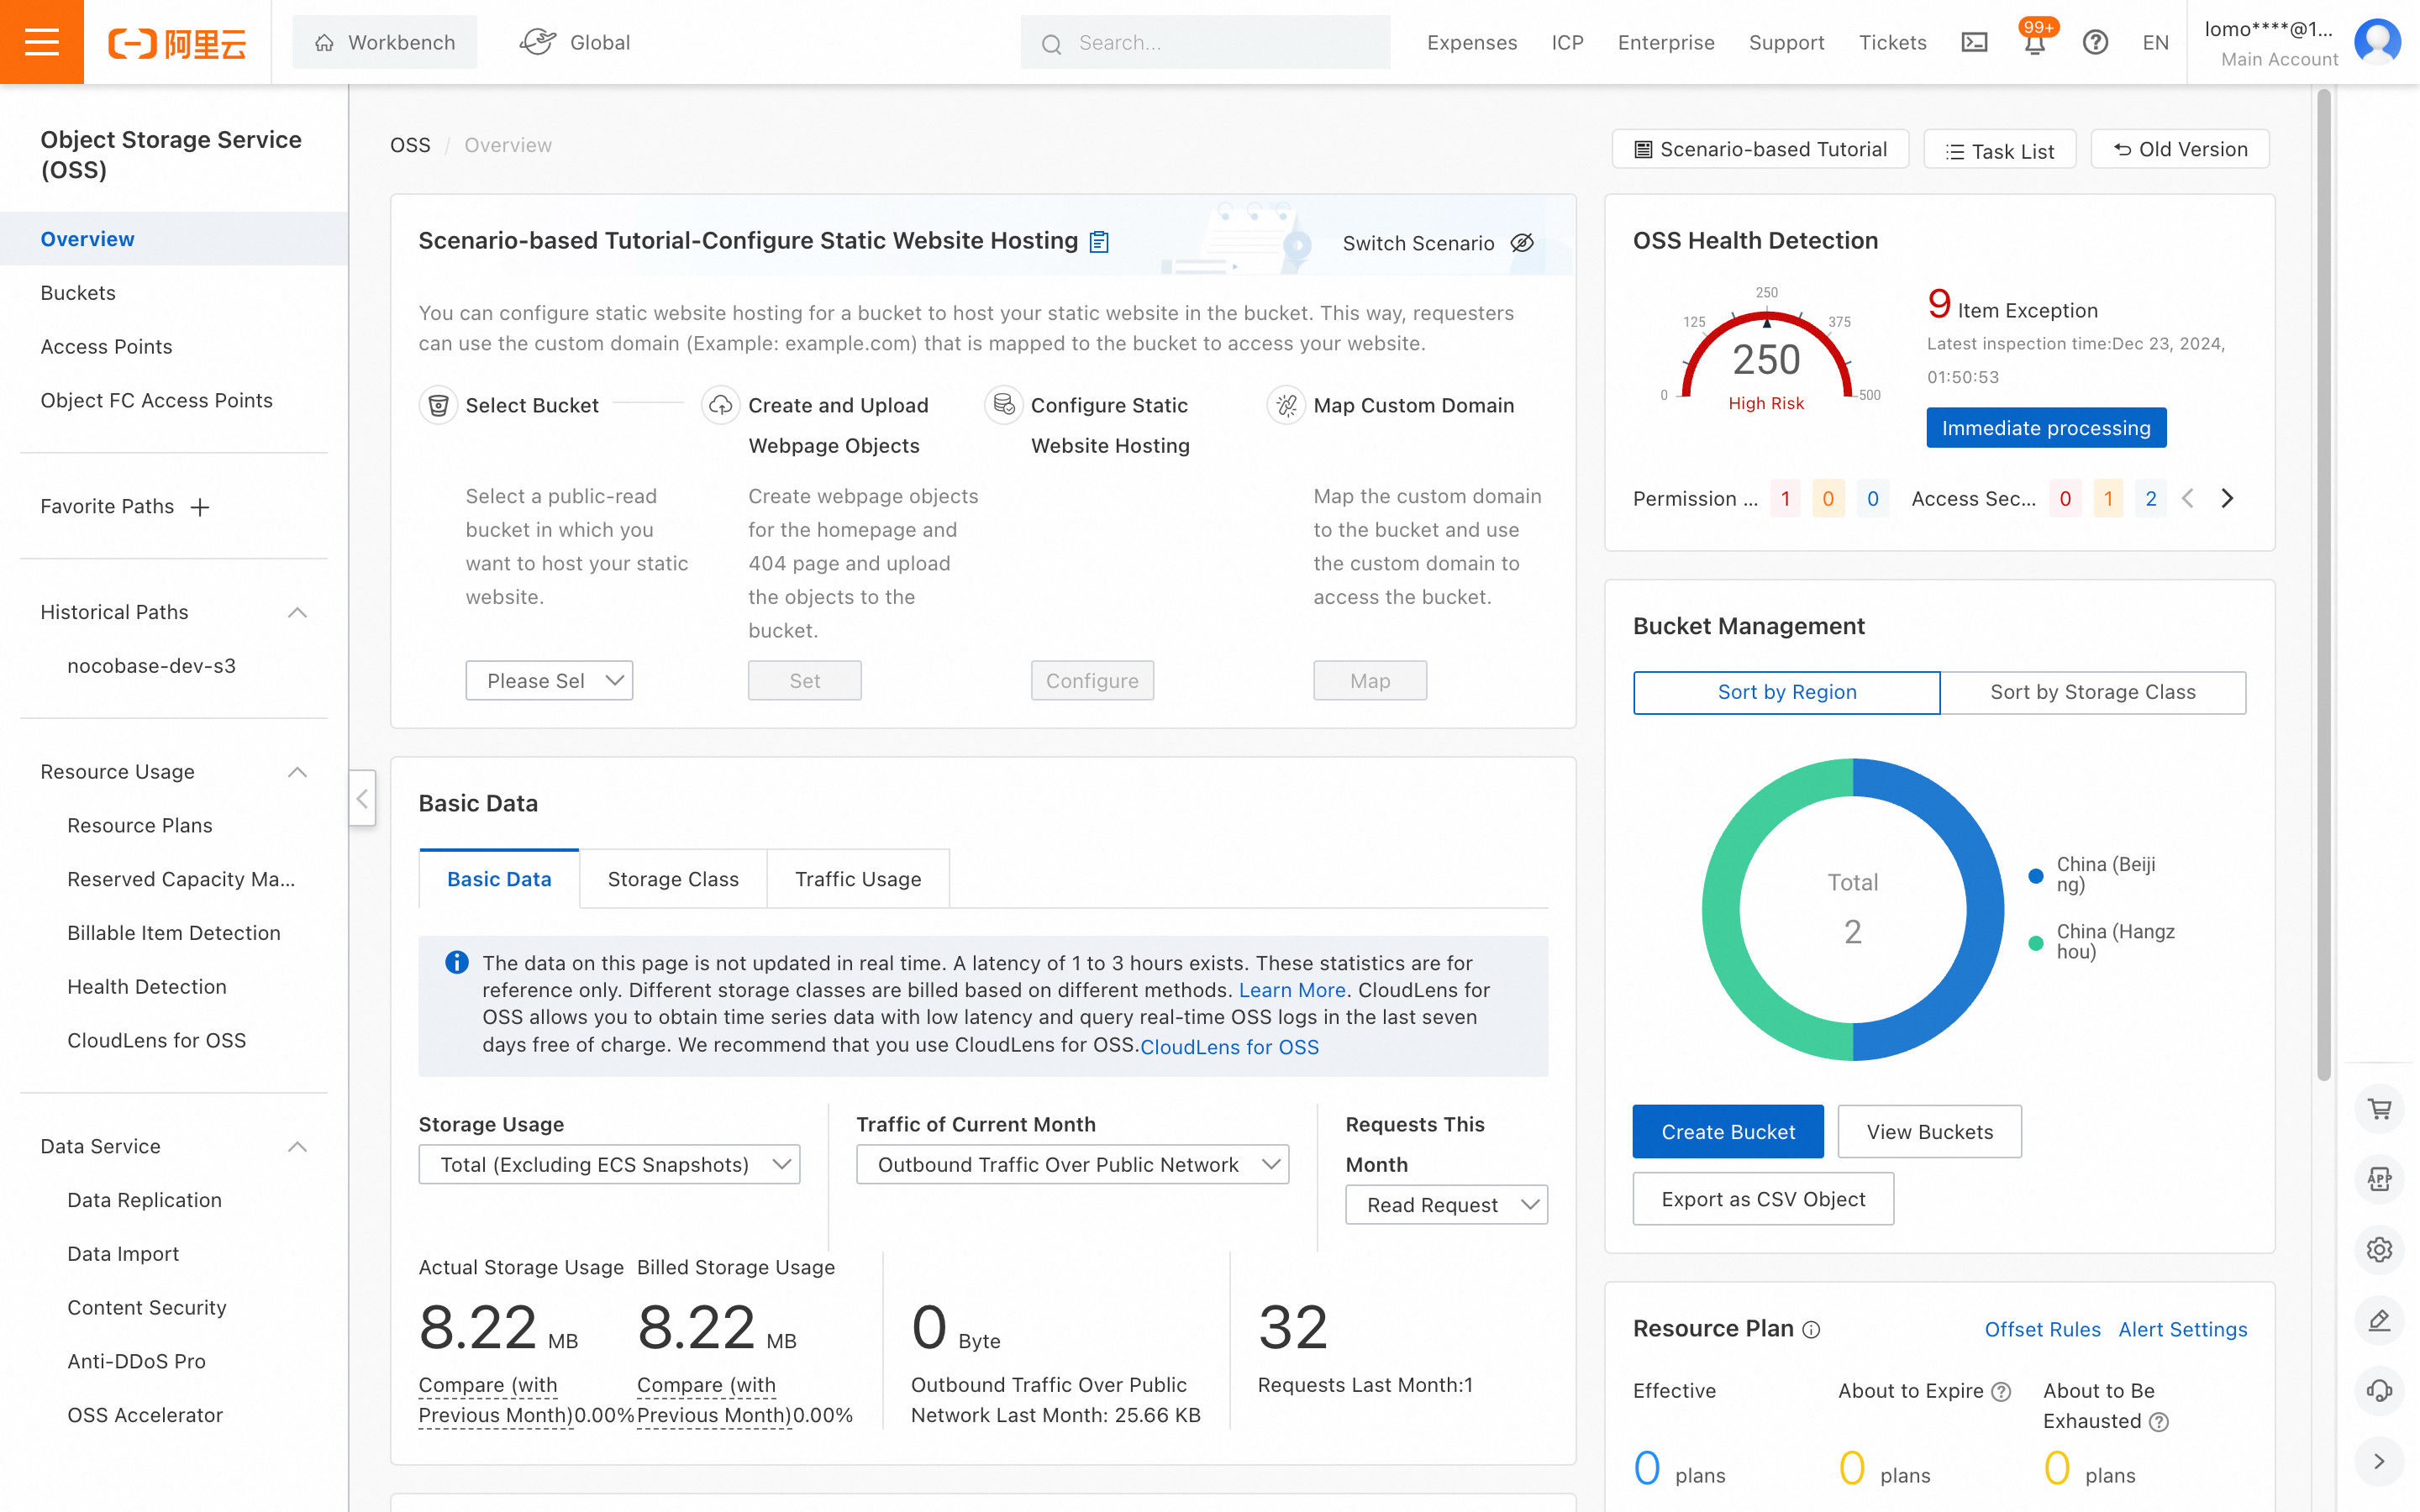Image resolution: width=2420 pixels, height=1512 pixels.
Task: Click the Resource Plan info icon
Action: tap(1811, 1330)
